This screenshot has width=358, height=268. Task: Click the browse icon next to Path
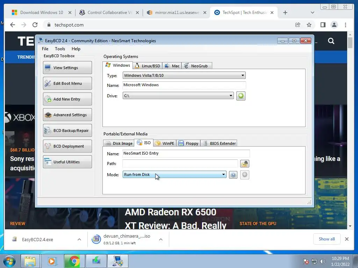244,164
